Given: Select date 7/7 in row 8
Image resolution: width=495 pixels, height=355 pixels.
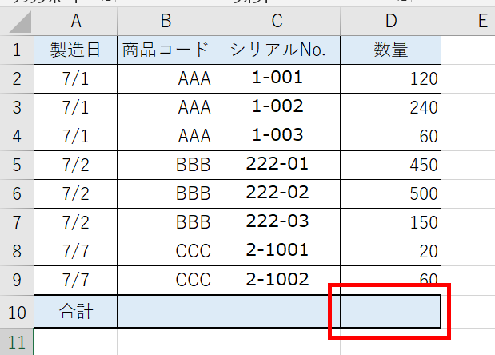Looking at the screenshot, I should click(75, 252).
